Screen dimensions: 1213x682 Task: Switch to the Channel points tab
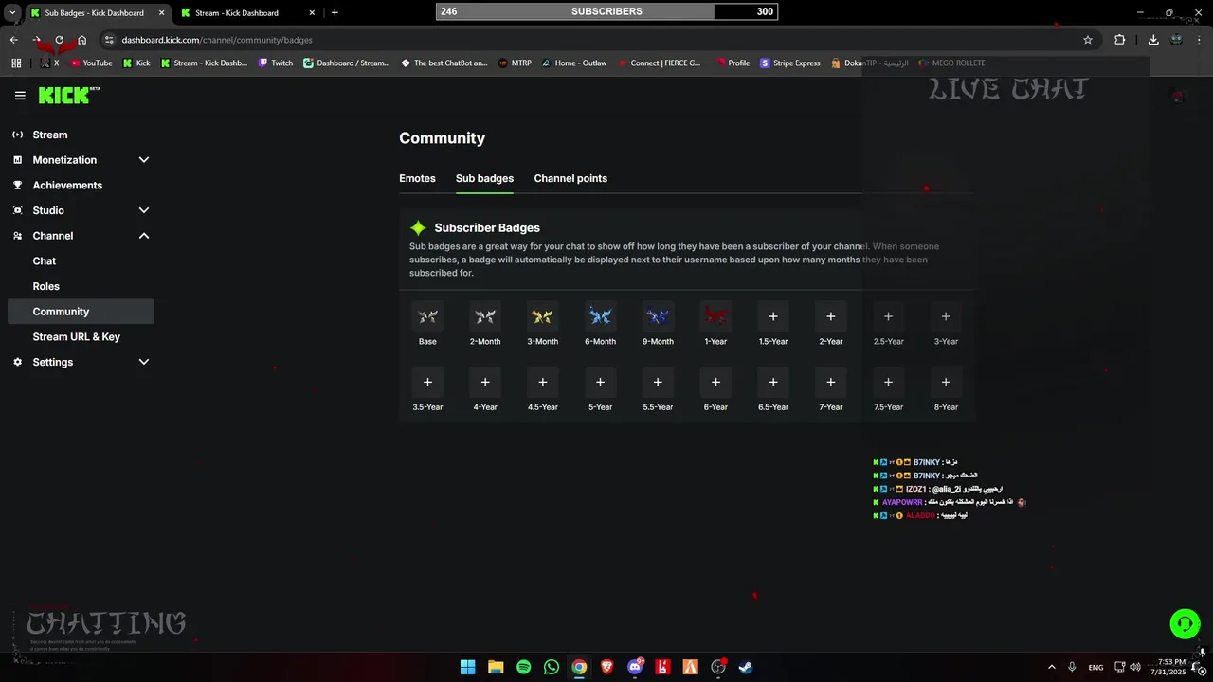tap(570, 178)
